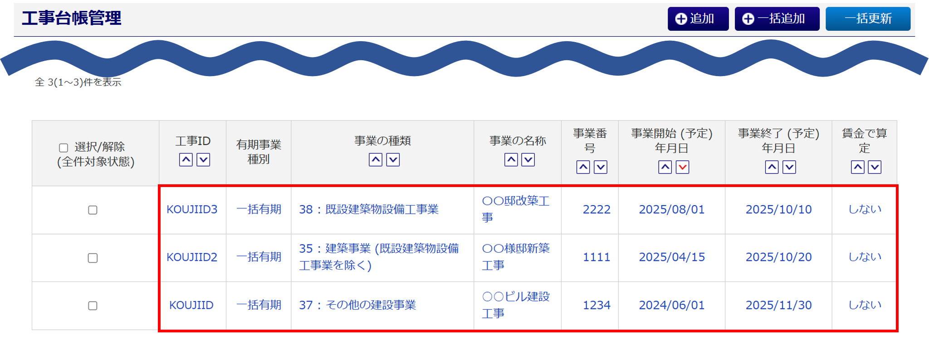The width and height of the screenshot is (929, 360).
Task: Sort 工事ID column descending
Action: [203, 160]
